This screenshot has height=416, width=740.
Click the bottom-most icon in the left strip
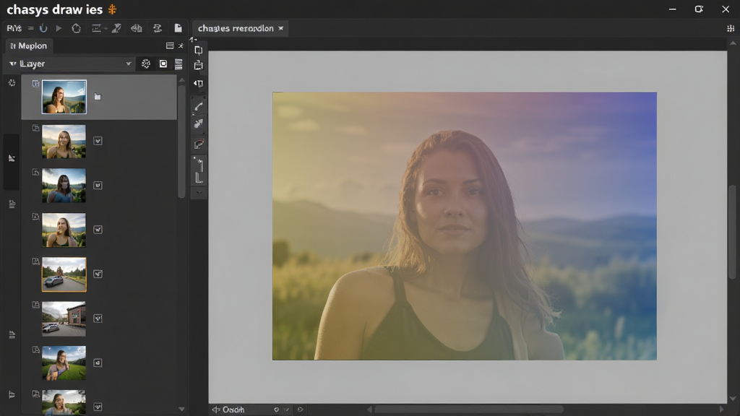(12, 394)
